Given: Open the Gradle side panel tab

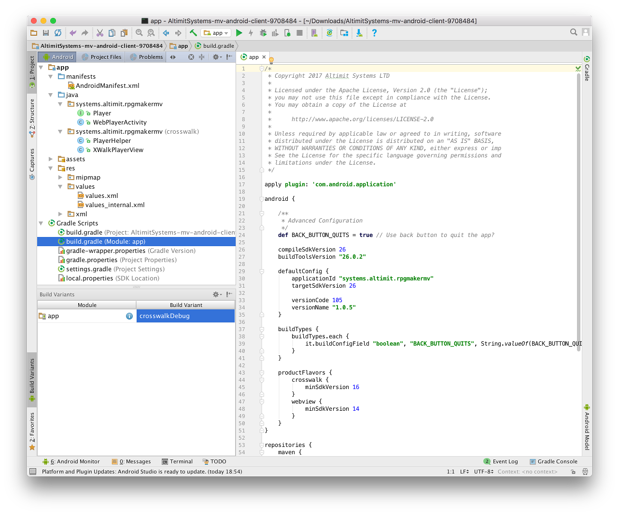Looking at the screenshot, I should [x=587, y=68].
